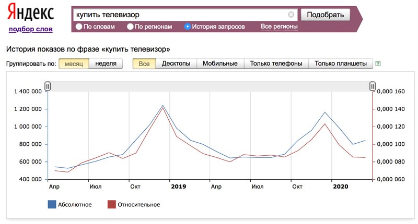Open the подбор слов link

(31, 29)
